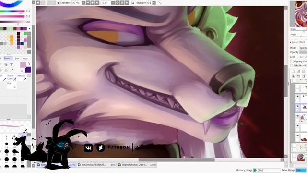Click the navigator preview thumbnail

point(301,14)
